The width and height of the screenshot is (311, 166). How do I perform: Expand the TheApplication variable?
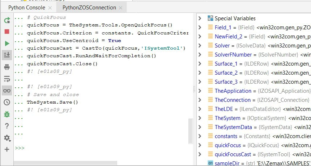coord(200,91)
